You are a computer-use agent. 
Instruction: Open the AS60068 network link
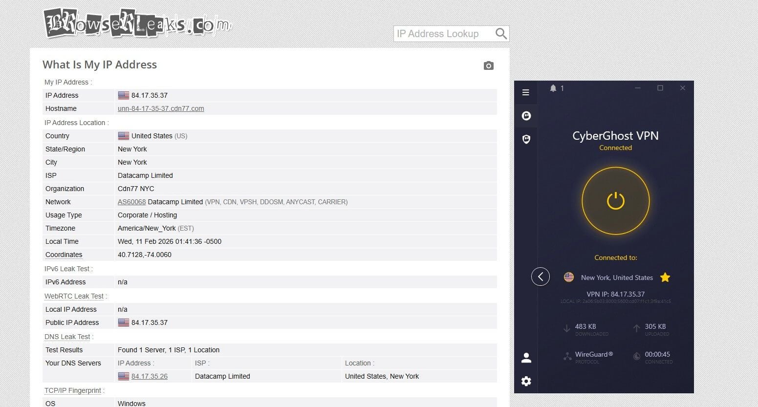[131, 202]
